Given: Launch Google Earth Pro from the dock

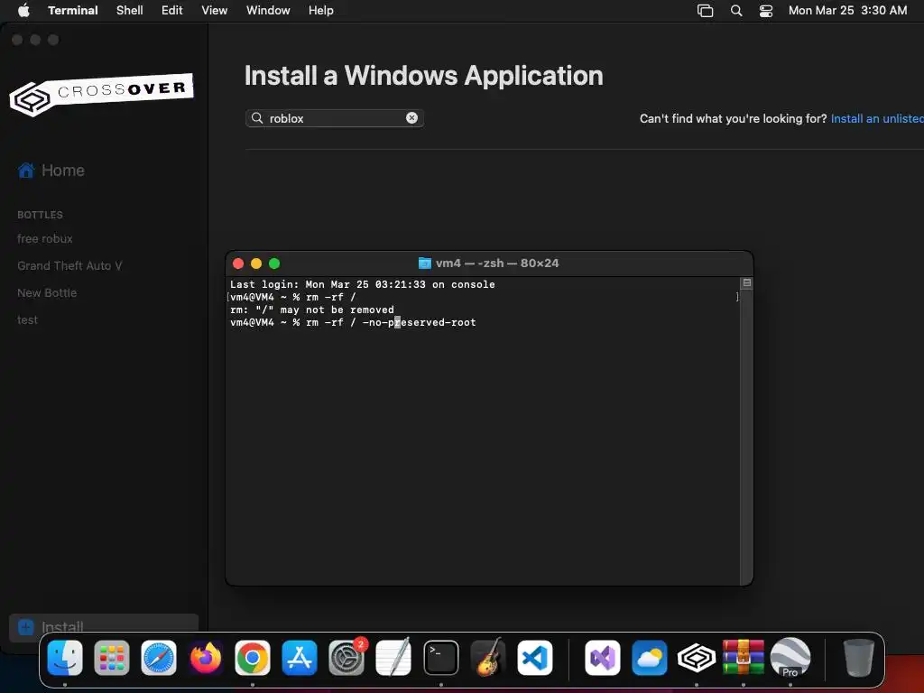Looking at the screenshot, I should click(790, 658).
